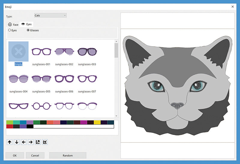Choose the red color swatch

(10, 127)
